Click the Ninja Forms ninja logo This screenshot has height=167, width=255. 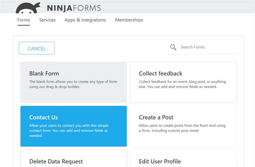(x=28, y=8)
